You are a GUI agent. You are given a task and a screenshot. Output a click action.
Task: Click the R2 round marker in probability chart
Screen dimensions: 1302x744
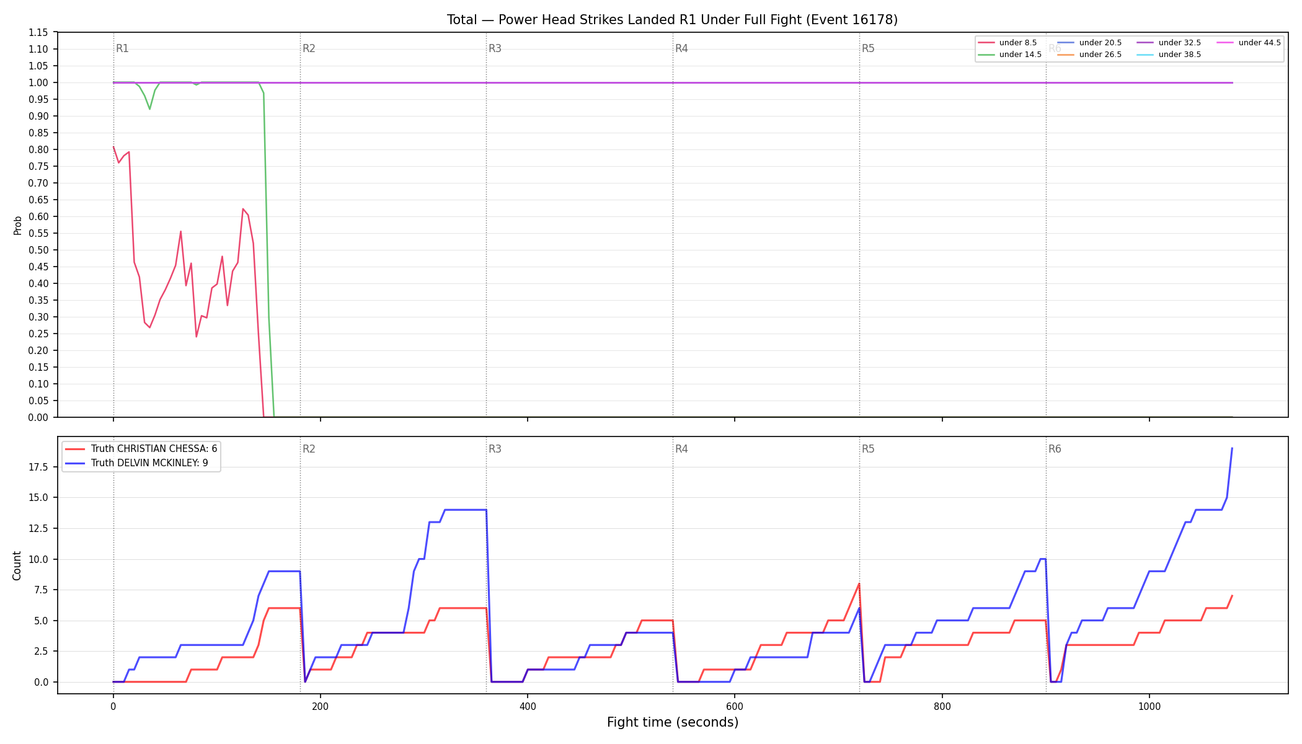tap(309, 48)
